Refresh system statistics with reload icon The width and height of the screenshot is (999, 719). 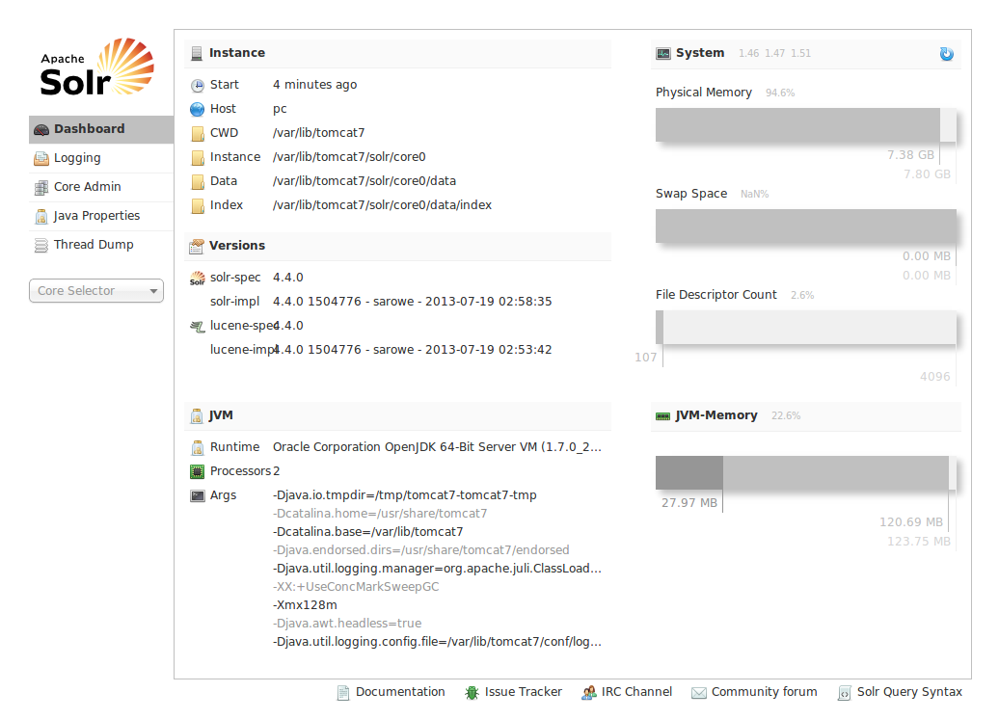pos(947,54)
